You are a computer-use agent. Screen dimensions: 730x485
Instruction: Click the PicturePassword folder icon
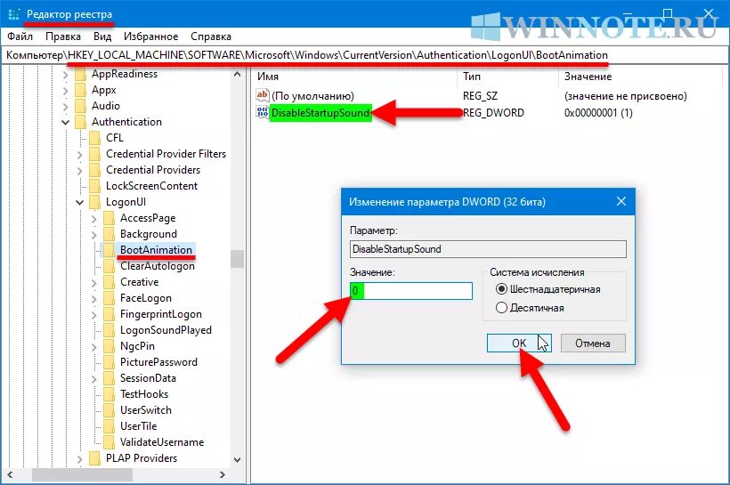tap(109, 362)
